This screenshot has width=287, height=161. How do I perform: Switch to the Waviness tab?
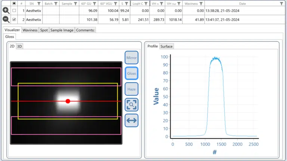(30, 30)
